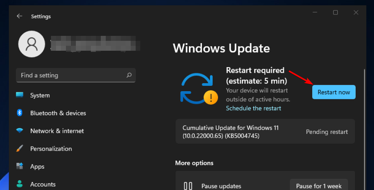The height and width of the screenshot is (190, 374).
Task: Maximize the Settings window
Action: pyautogui.click(x=335, y=12)
